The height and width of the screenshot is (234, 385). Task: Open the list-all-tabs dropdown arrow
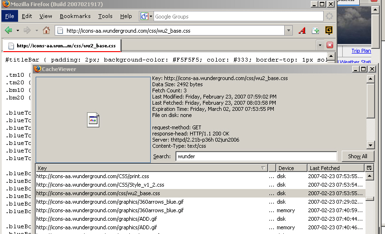coord(320,45)
